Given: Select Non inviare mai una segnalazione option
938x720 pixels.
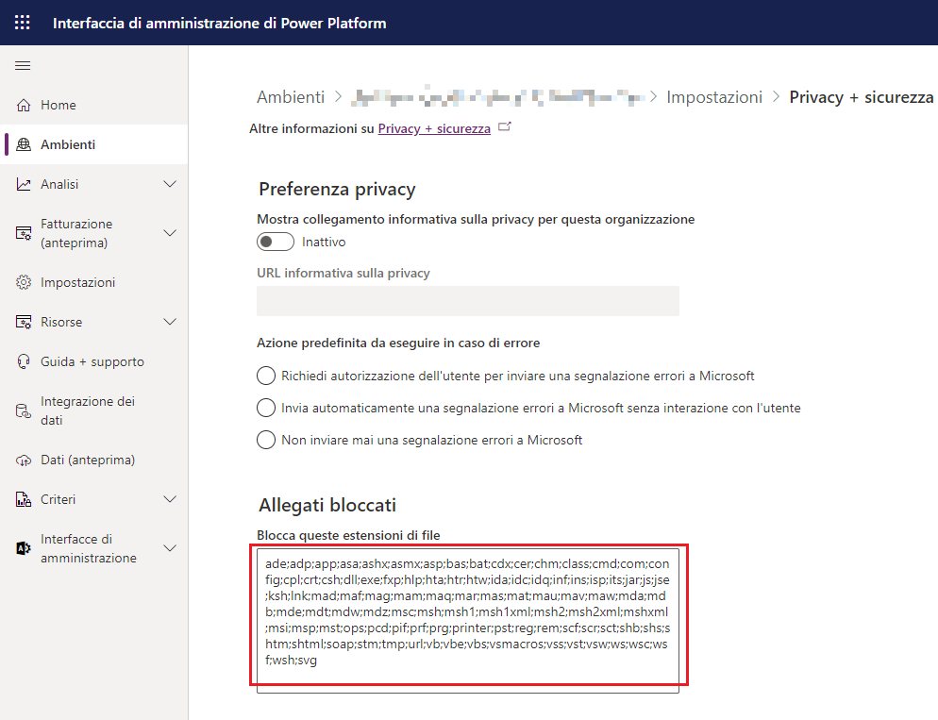Looking at the screenshot, I should (266, 440).
